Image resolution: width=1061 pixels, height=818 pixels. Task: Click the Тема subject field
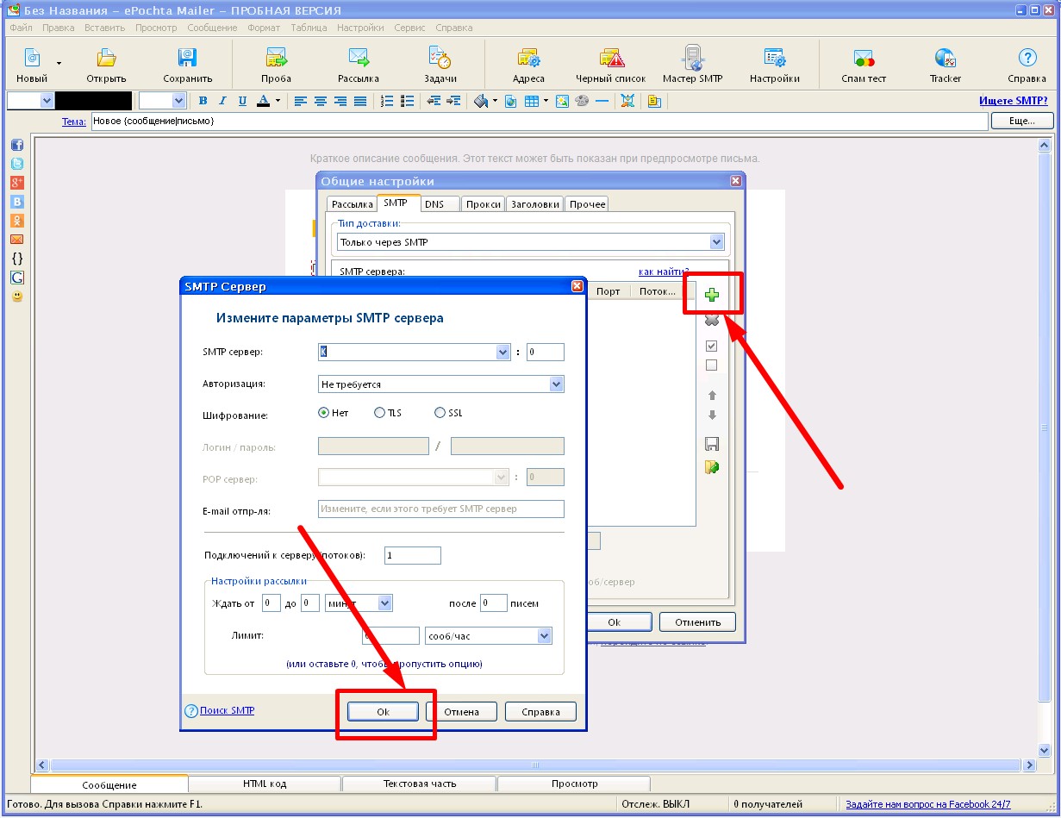(x=539, y=122)
